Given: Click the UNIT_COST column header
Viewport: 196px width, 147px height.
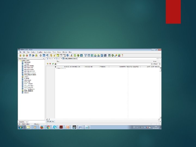Looking at the screenshot, I should [147, 67].
